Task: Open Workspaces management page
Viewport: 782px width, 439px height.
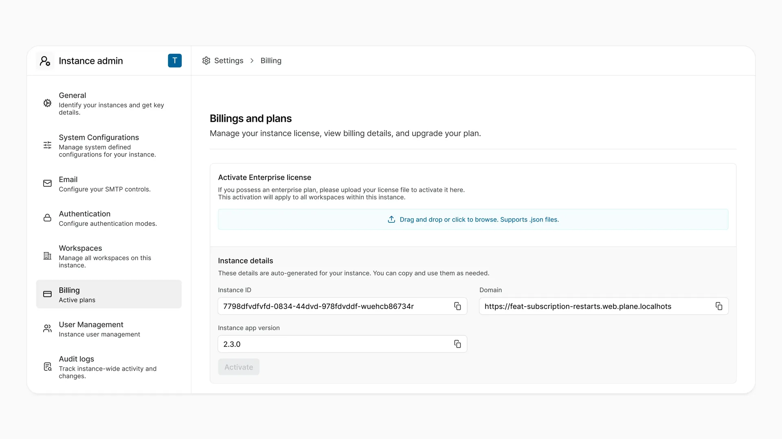Action: click(x=109, y=256)
